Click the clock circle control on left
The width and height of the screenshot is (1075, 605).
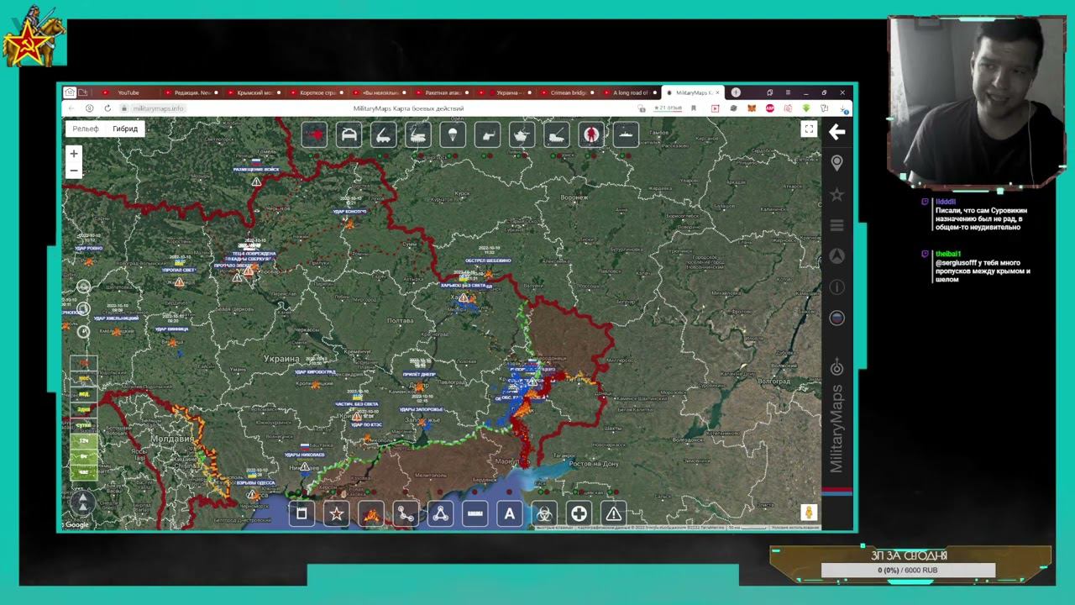pyautogui.click(x=83, y=331)
